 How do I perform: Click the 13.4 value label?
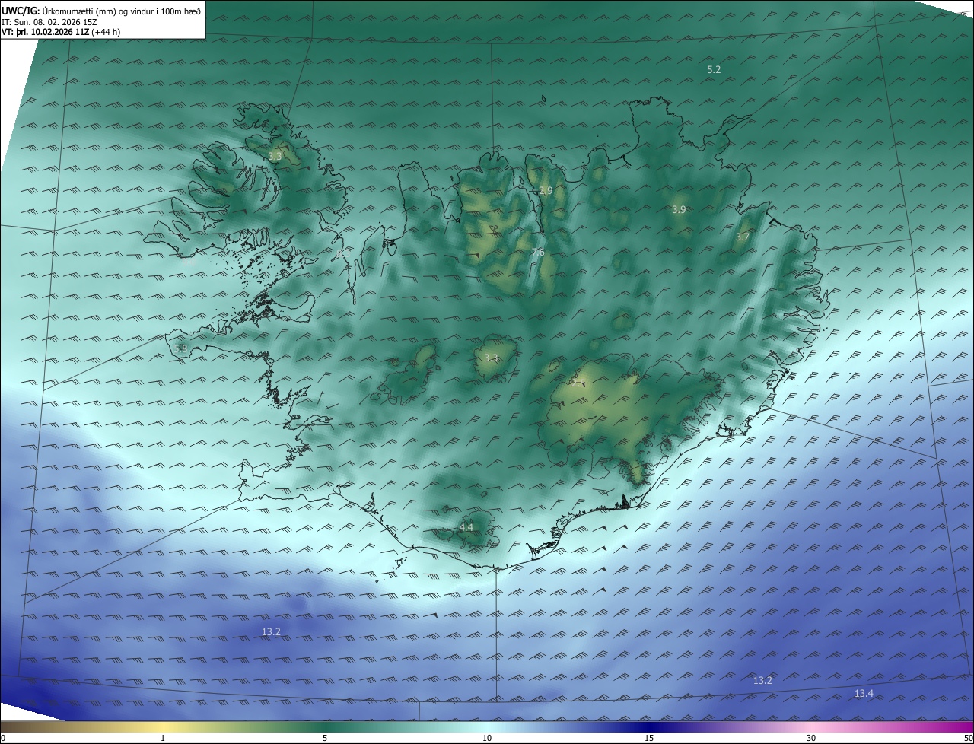864,694
